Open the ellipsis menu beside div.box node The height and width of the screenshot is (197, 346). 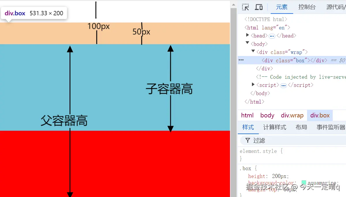pos(241,60)
